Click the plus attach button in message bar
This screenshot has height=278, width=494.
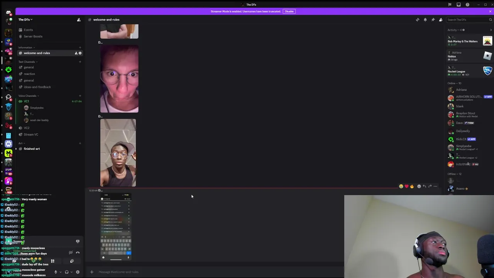point(92,272)
